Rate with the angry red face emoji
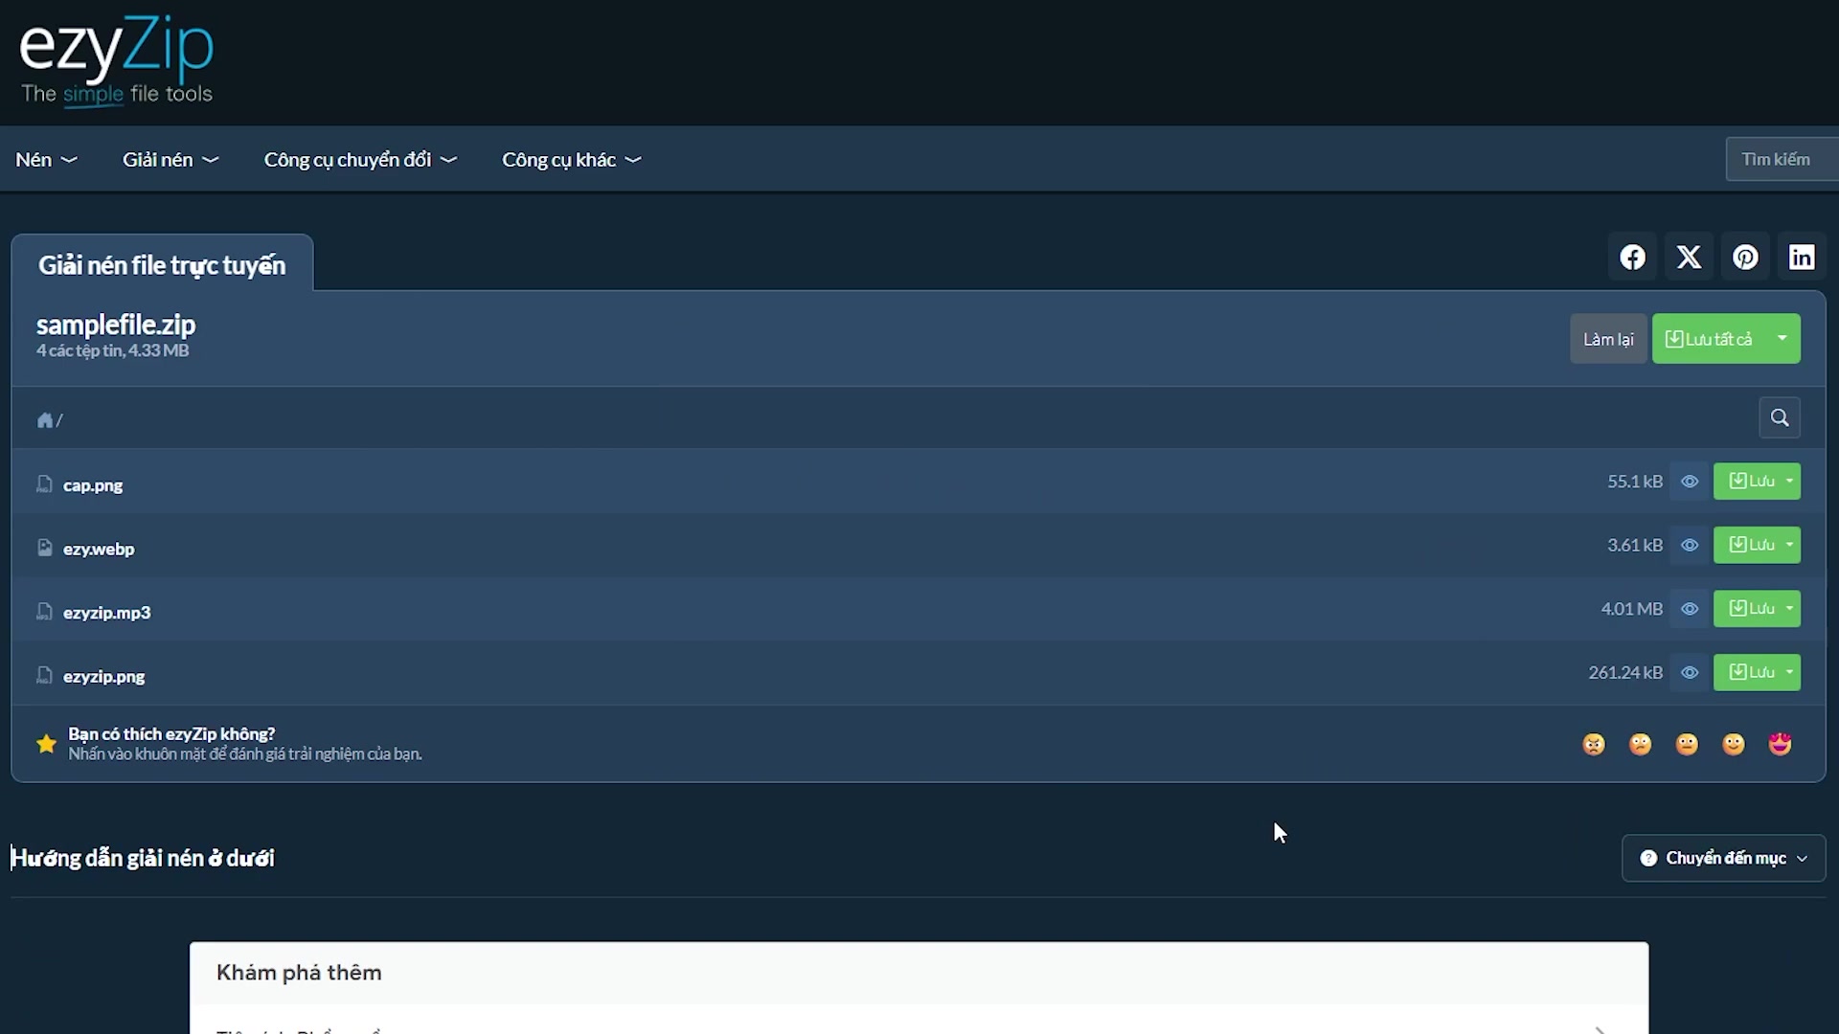Screen dimensions: 1839x1034 [x=1594, y=744]
